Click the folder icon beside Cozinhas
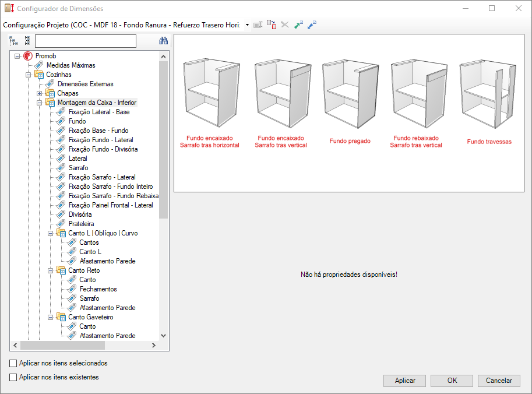Image resolution: width=532 pixels, height=394 pixels. pos(39,75)
